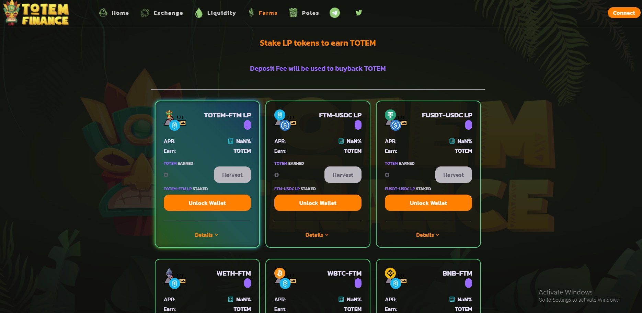Image resolution: width=642 pixels, height=313 pixels.
Task: Go to the Home menu item
Action: (x=114, y=13)
